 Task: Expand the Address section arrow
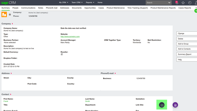11,73
